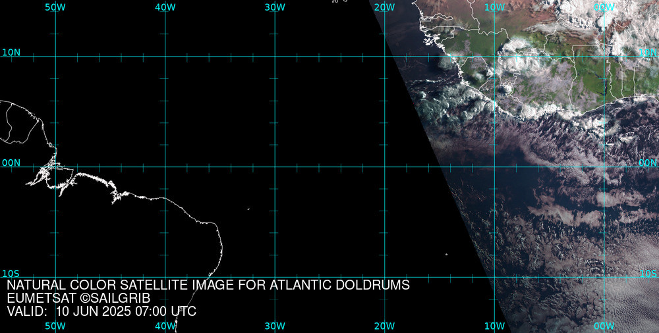
Task: Click the 20W longitude label along the bottom edge
Action: (385, 326)
